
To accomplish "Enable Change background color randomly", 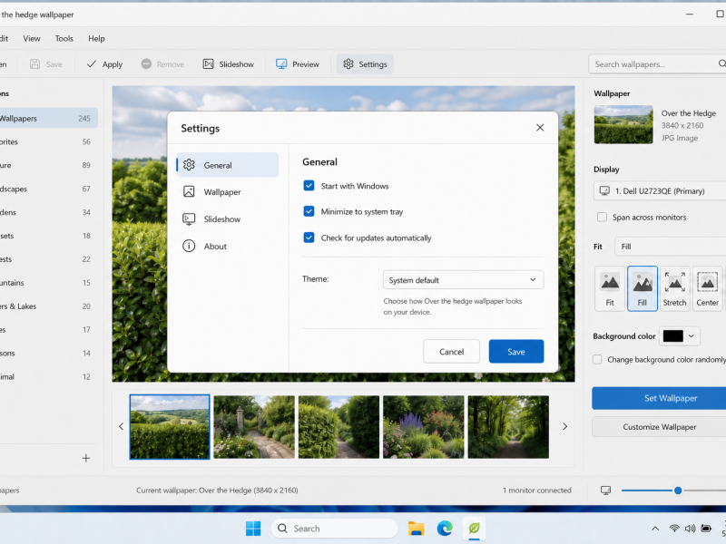I will coord(597,359).
